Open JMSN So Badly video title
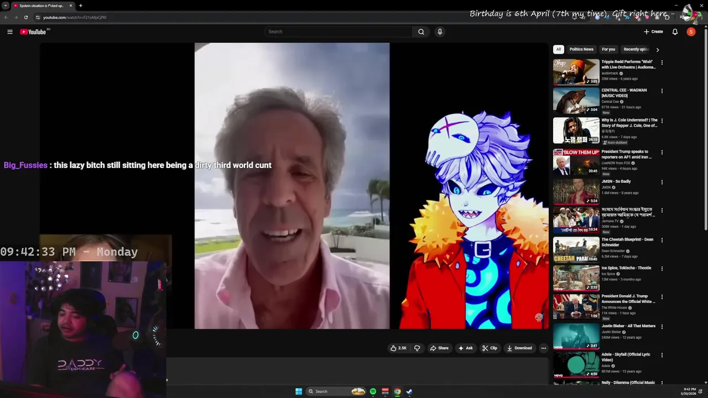The width and height of the screenshot is (708, 398). point(616,181)
